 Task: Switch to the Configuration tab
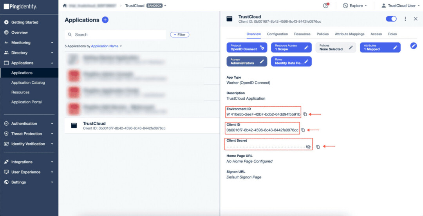click(x=277, y=34)
